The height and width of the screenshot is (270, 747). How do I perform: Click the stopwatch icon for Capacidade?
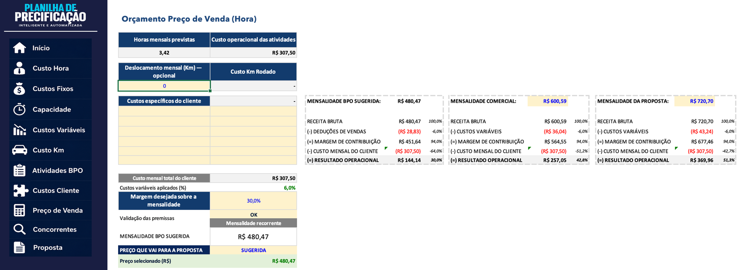(20, 109)
